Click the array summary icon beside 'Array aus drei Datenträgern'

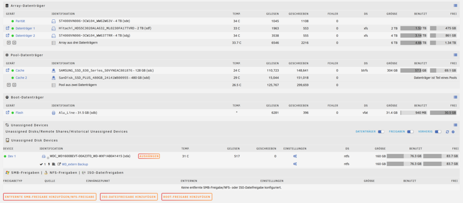coord(54,43)
